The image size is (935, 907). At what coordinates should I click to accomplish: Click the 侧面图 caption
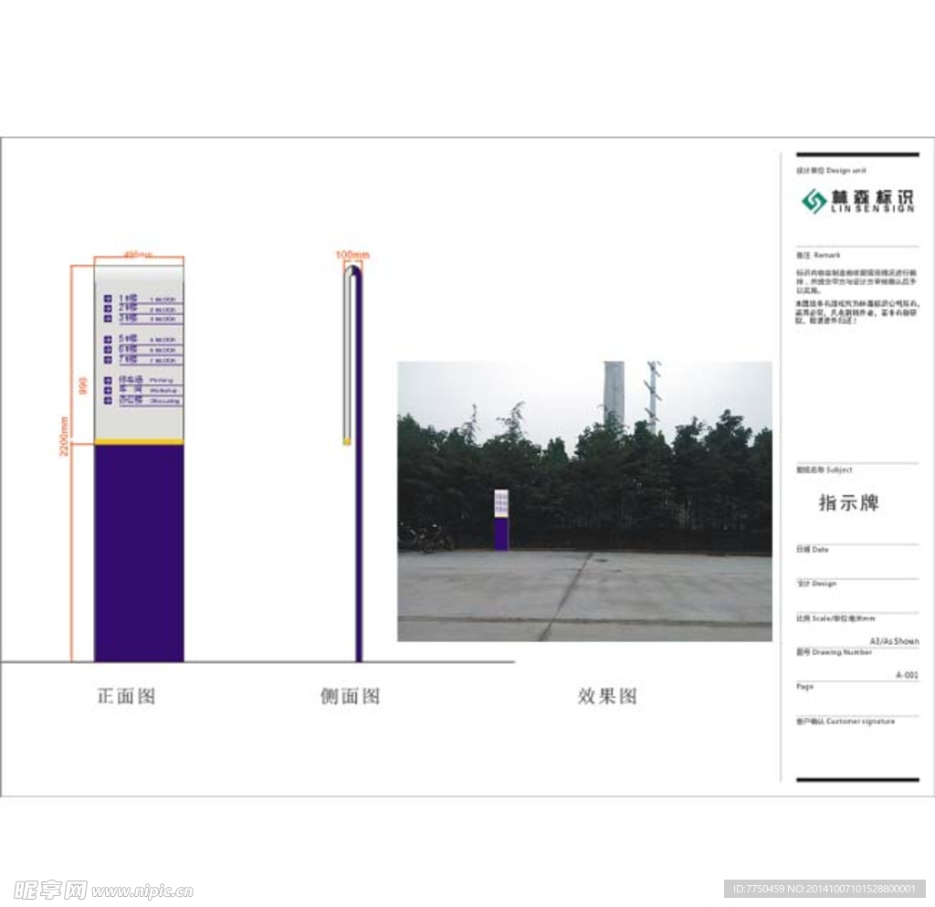click(x=350, y=696)
